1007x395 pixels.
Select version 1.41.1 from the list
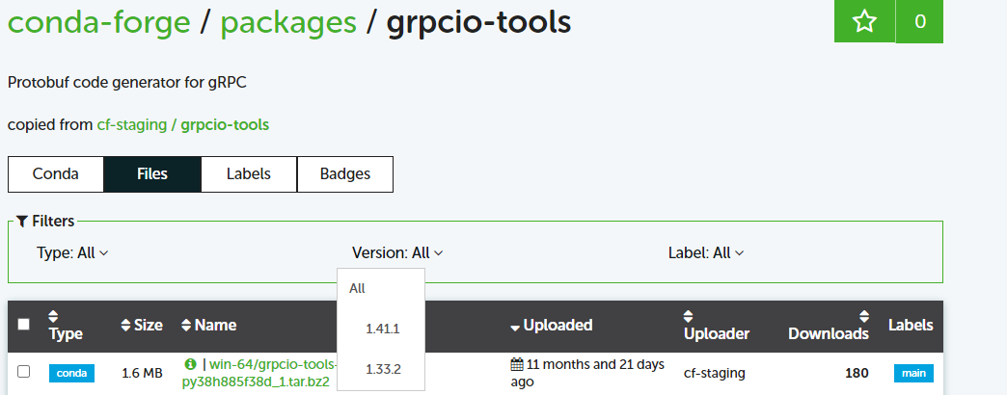click(x=382, y=329)
